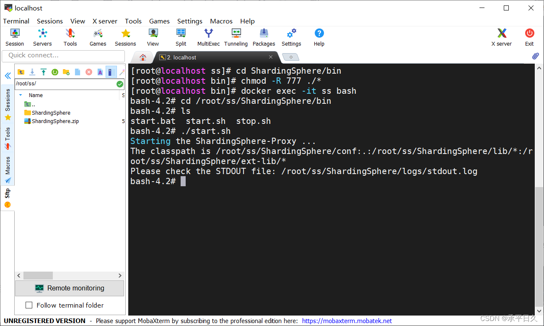Open the Settings toolbar button
This screenshot has width=544, height=326.
291,37
